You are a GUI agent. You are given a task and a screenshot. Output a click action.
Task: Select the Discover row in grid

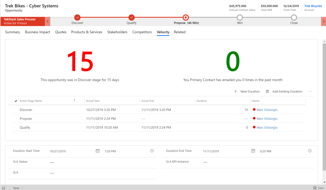tap(159, 110)
